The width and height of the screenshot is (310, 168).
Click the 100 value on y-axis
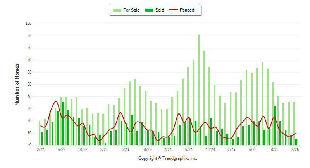[x=28, y=24]
